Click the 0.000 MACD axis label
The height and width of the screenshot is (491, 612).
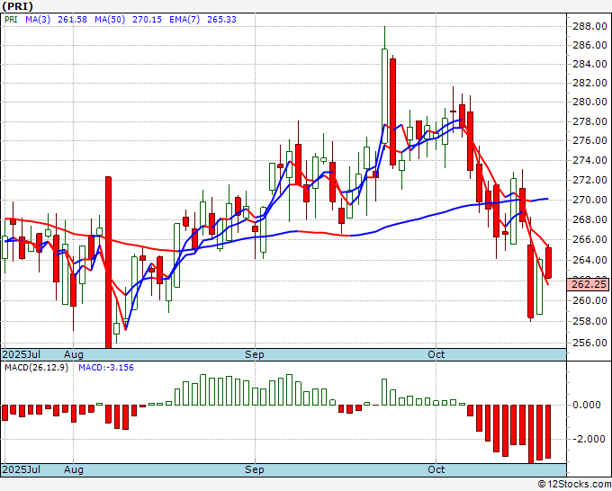coord(587,405)
